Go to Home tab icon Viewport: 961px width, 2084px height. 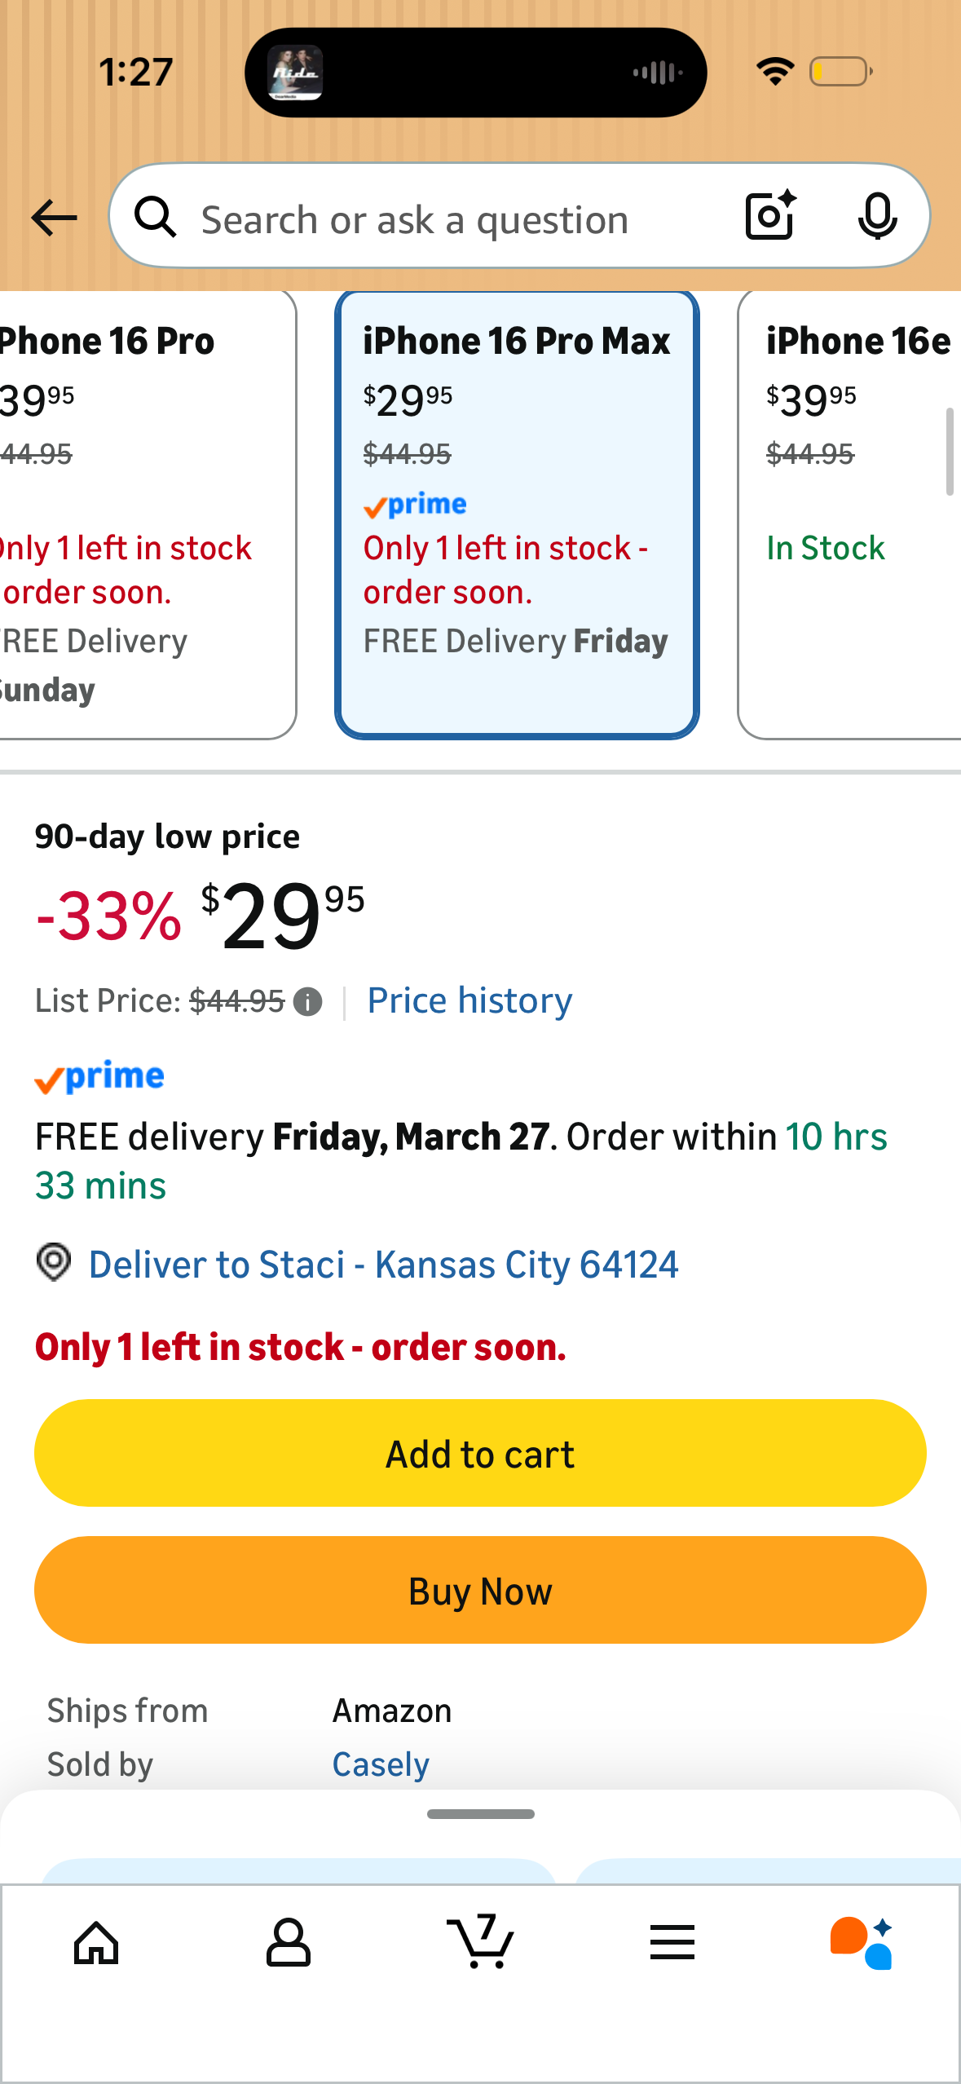(x=96, y=1944)
